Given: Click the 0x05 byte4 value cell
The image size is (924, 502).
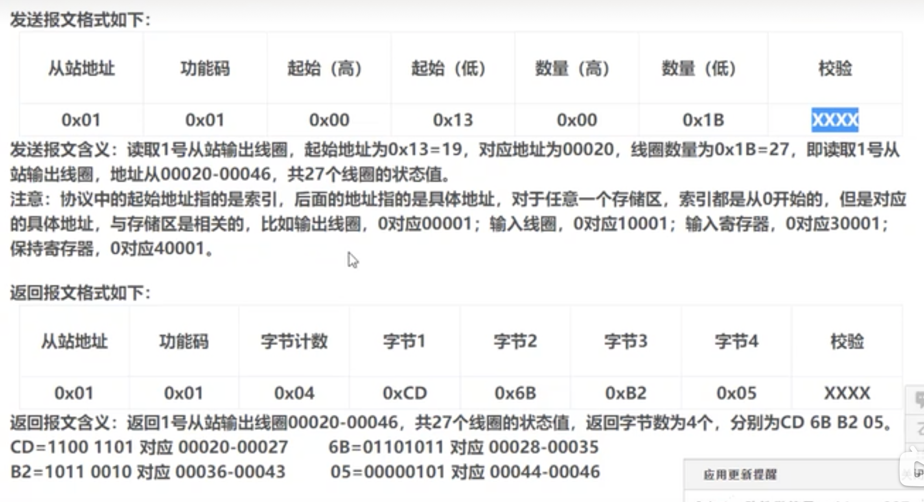Looking at the screenshot, I should pyautogui.click(x=736, y=393).
